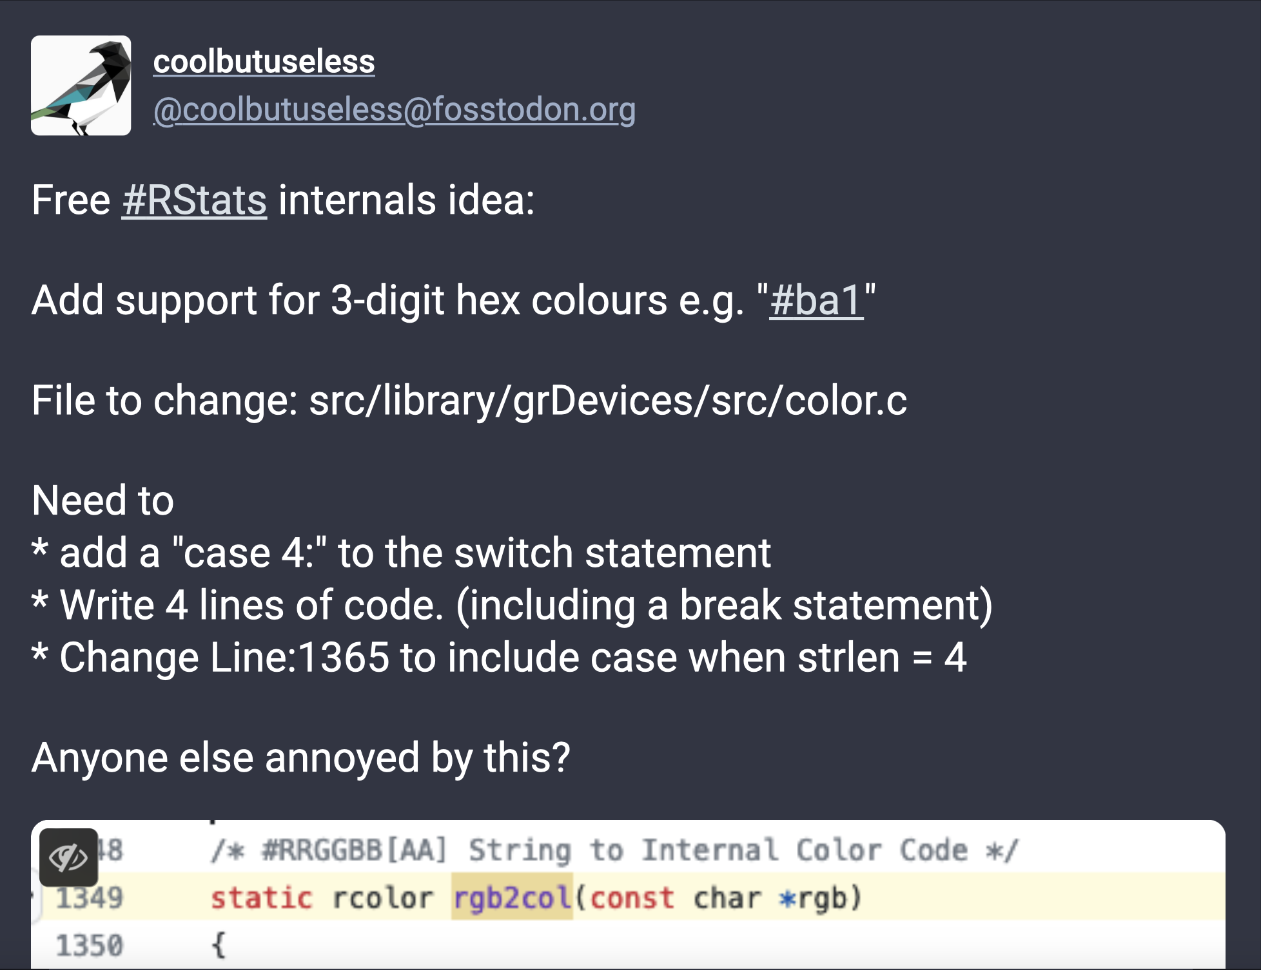
Task: Click the "Anyone else annoyed by this?" text
Action: (x=301, y=757)
